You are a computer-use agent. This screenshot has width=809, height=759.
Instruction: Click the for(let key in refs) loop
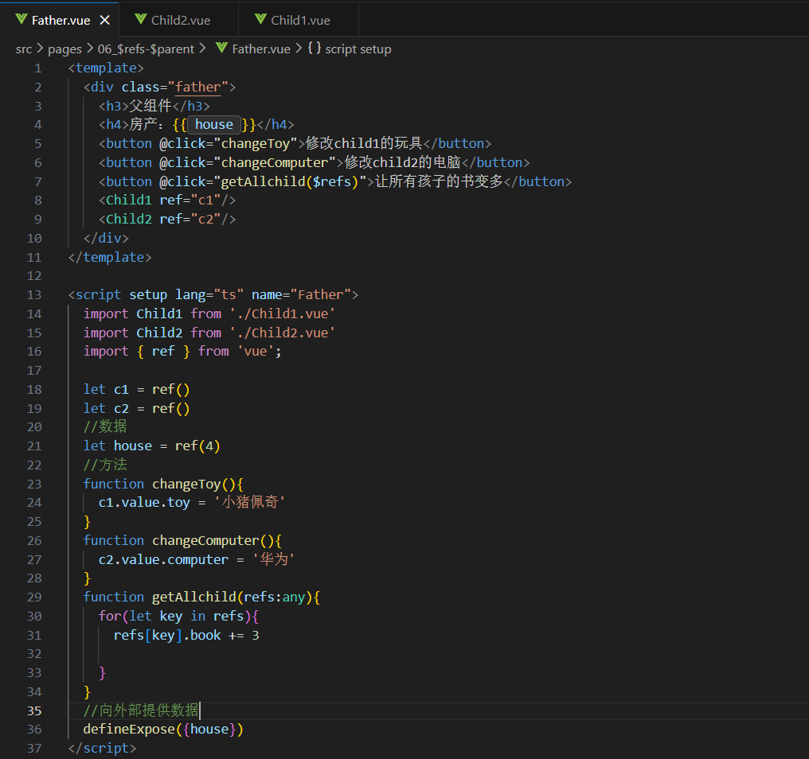(178, 616)
